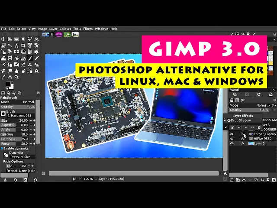Open the Windows menu

tap(101, 29)
